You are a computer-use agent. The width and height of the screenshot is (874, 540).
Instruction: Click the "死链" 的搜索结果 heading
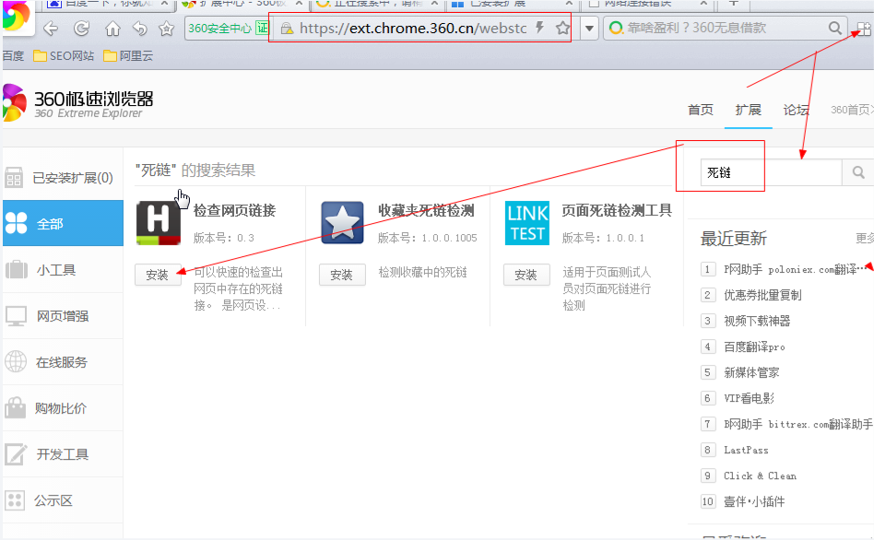point(195,170)
